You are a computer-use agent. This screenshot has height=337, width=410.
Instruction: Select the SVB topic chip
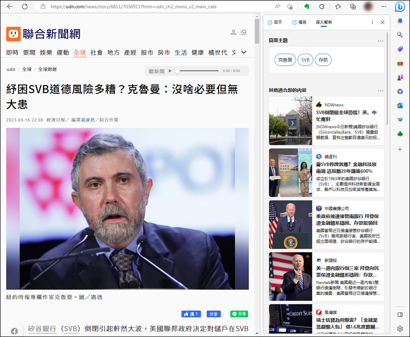coord(305,60)
